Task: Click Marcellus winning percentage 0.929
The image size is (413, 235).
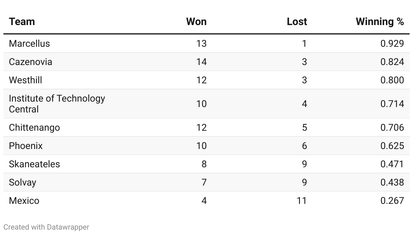Action: pyautogui.click(x=392, y=44)
